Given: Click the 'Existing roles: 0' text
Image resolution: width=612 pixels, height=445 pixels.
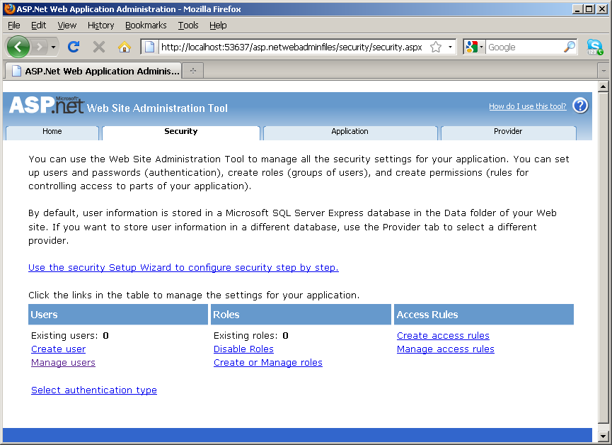Looking at the screenshot, I should [x=251, y=336].
